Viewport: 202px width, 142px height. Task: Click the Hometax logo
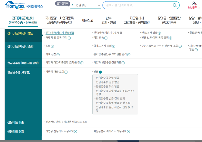24,5
